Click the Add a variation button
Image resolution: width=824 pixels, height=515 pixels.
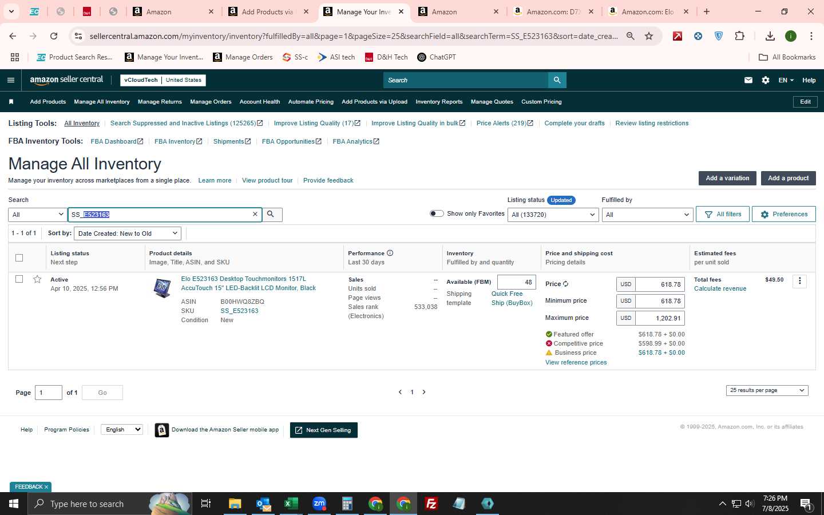727,178
